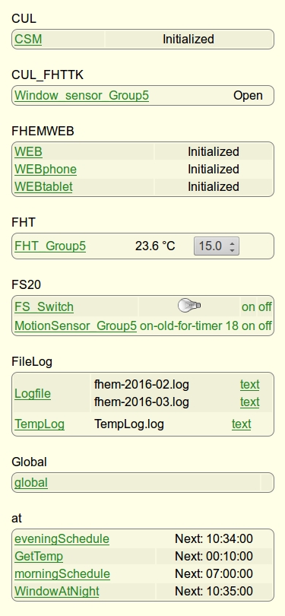Image resolution: width=285 pixels, height=616 pixels.
Task: Open TempLog.log text view
Action: coord(242,424)
